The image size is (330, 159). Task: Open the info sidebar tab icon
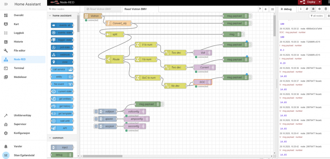(x=301, y=9)
